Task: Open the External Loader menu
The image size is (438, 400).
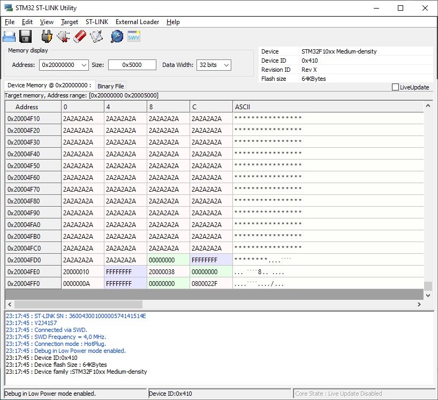Action: (x=138, y=22)
